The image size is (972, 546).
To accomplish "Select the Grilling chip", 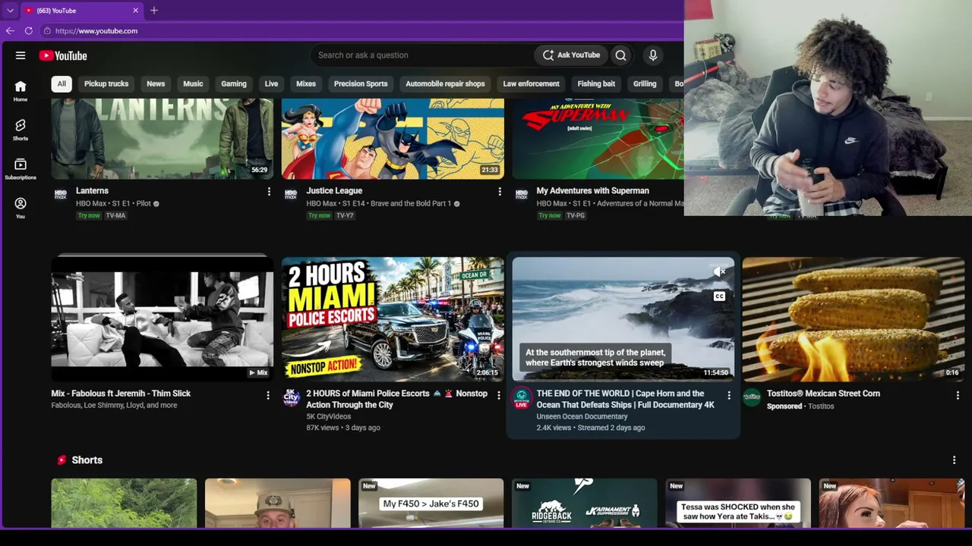I will 645,83.
